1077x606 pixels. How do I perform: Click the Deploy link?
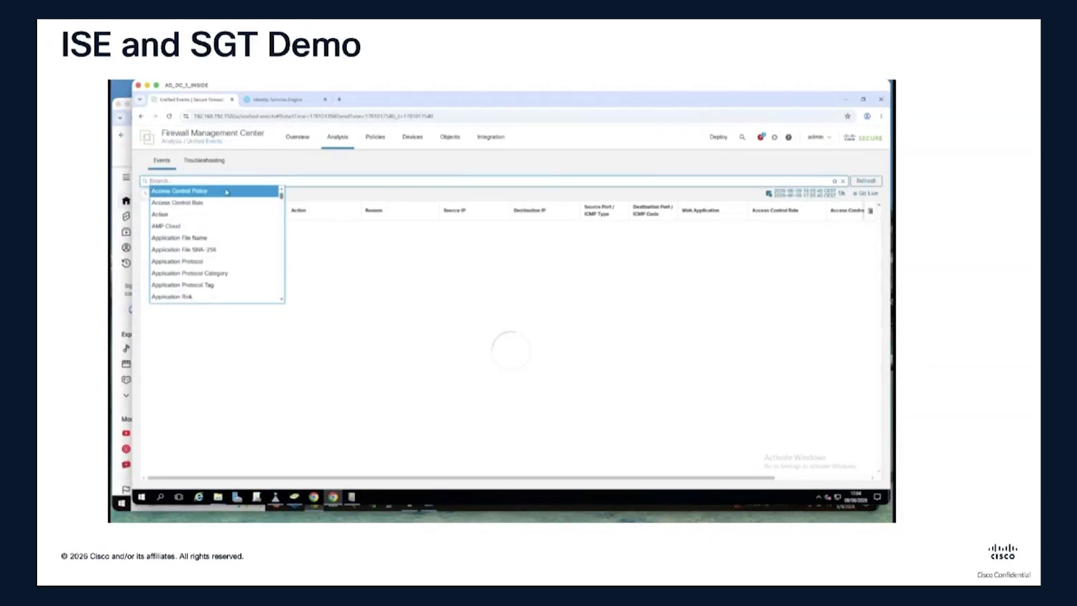pos(718,137)
